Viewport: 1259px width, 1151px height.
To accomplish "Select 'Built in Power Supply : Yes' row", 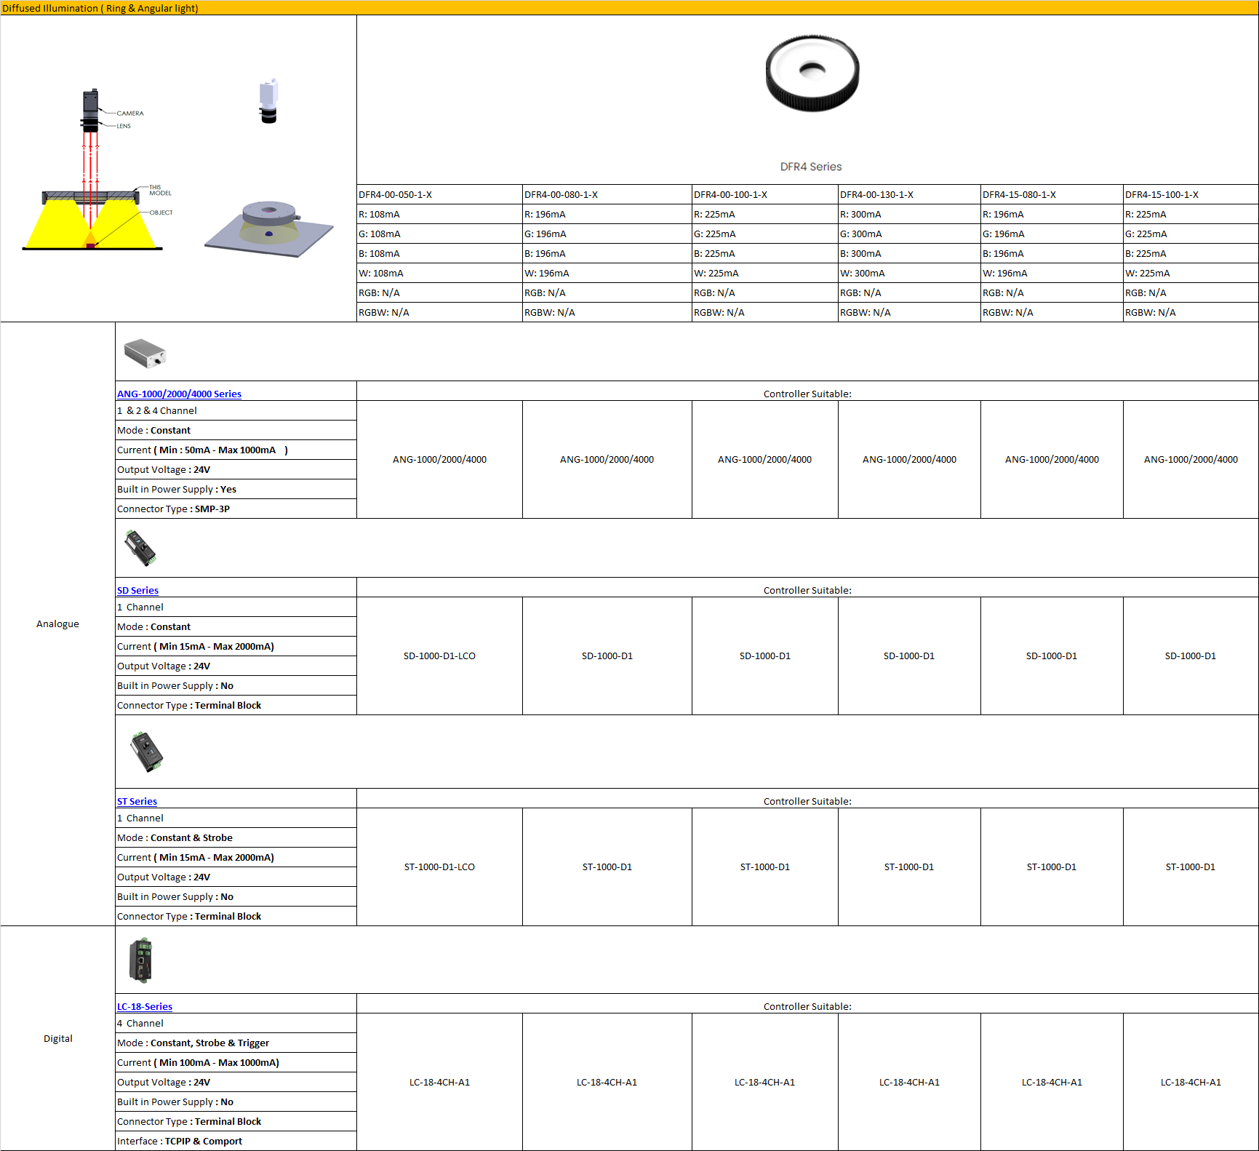I will point(236,489).
